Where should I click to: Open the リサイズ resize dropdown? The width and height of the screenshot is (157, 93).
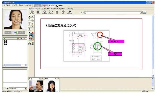coord(51,12)
